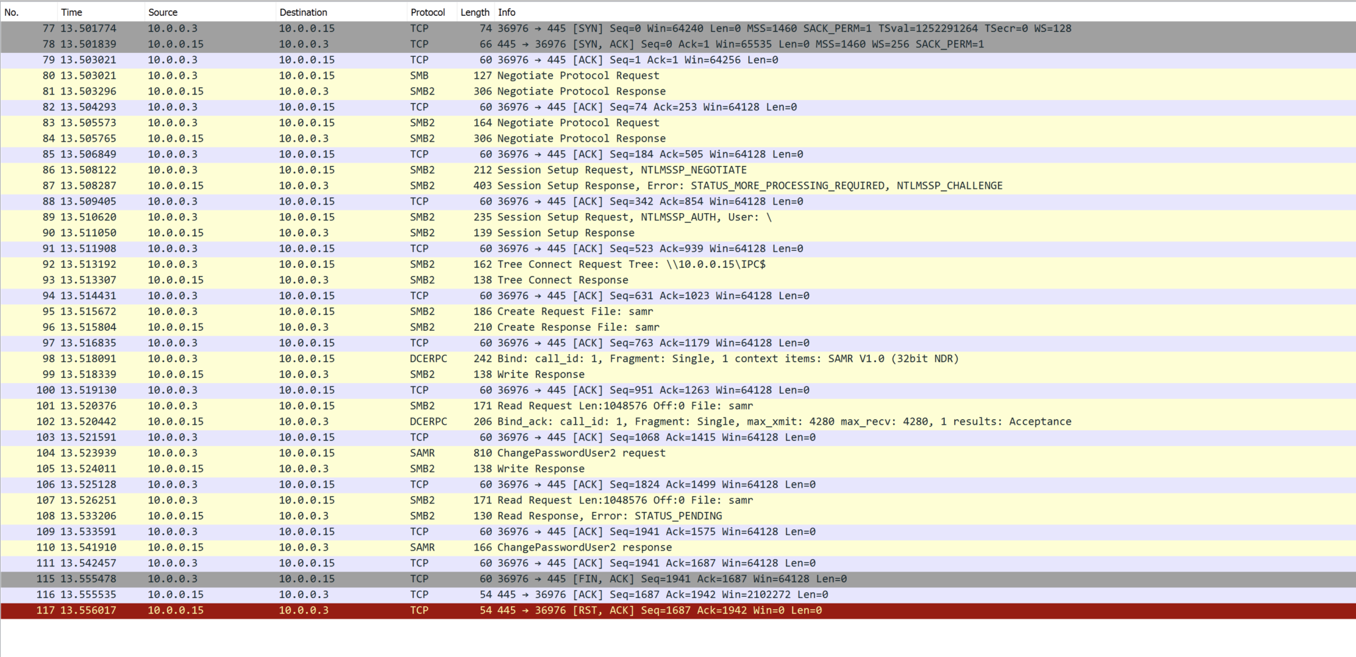Select the TCP SYN packet number 77
The image size is (1356, 657).
tap(397, 28)
